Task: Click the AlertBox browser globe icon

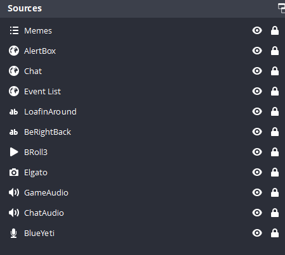Action: pyautogui.click(x=14, y=51)
